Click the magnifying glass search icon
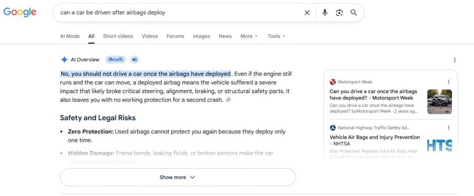This screenshot has width=474, height=196. pos(353,12)
